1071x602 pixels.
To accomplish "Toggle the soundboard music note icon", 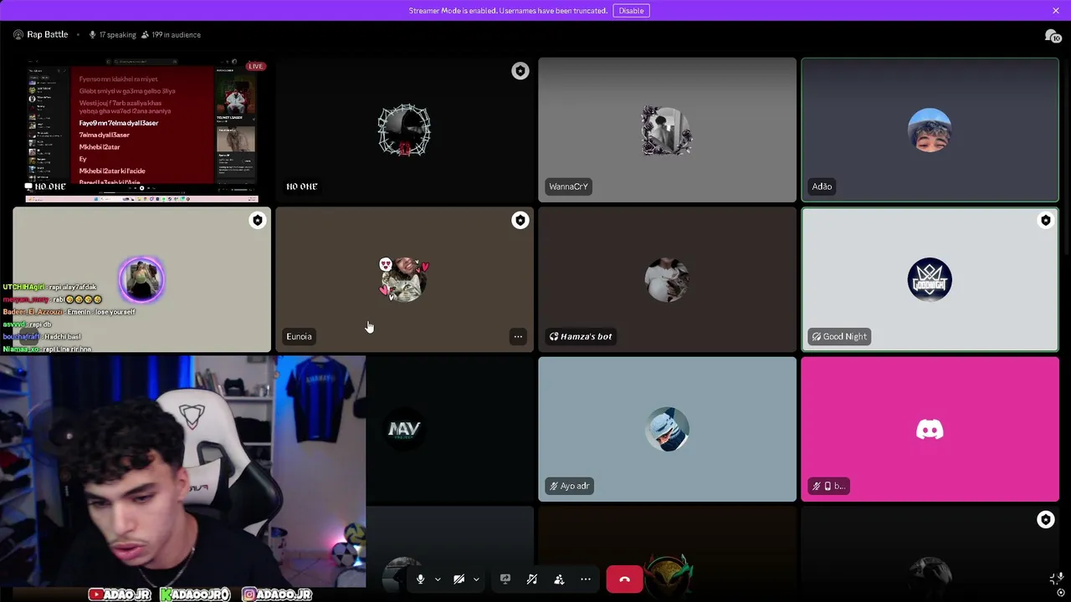I will point(532,579).
